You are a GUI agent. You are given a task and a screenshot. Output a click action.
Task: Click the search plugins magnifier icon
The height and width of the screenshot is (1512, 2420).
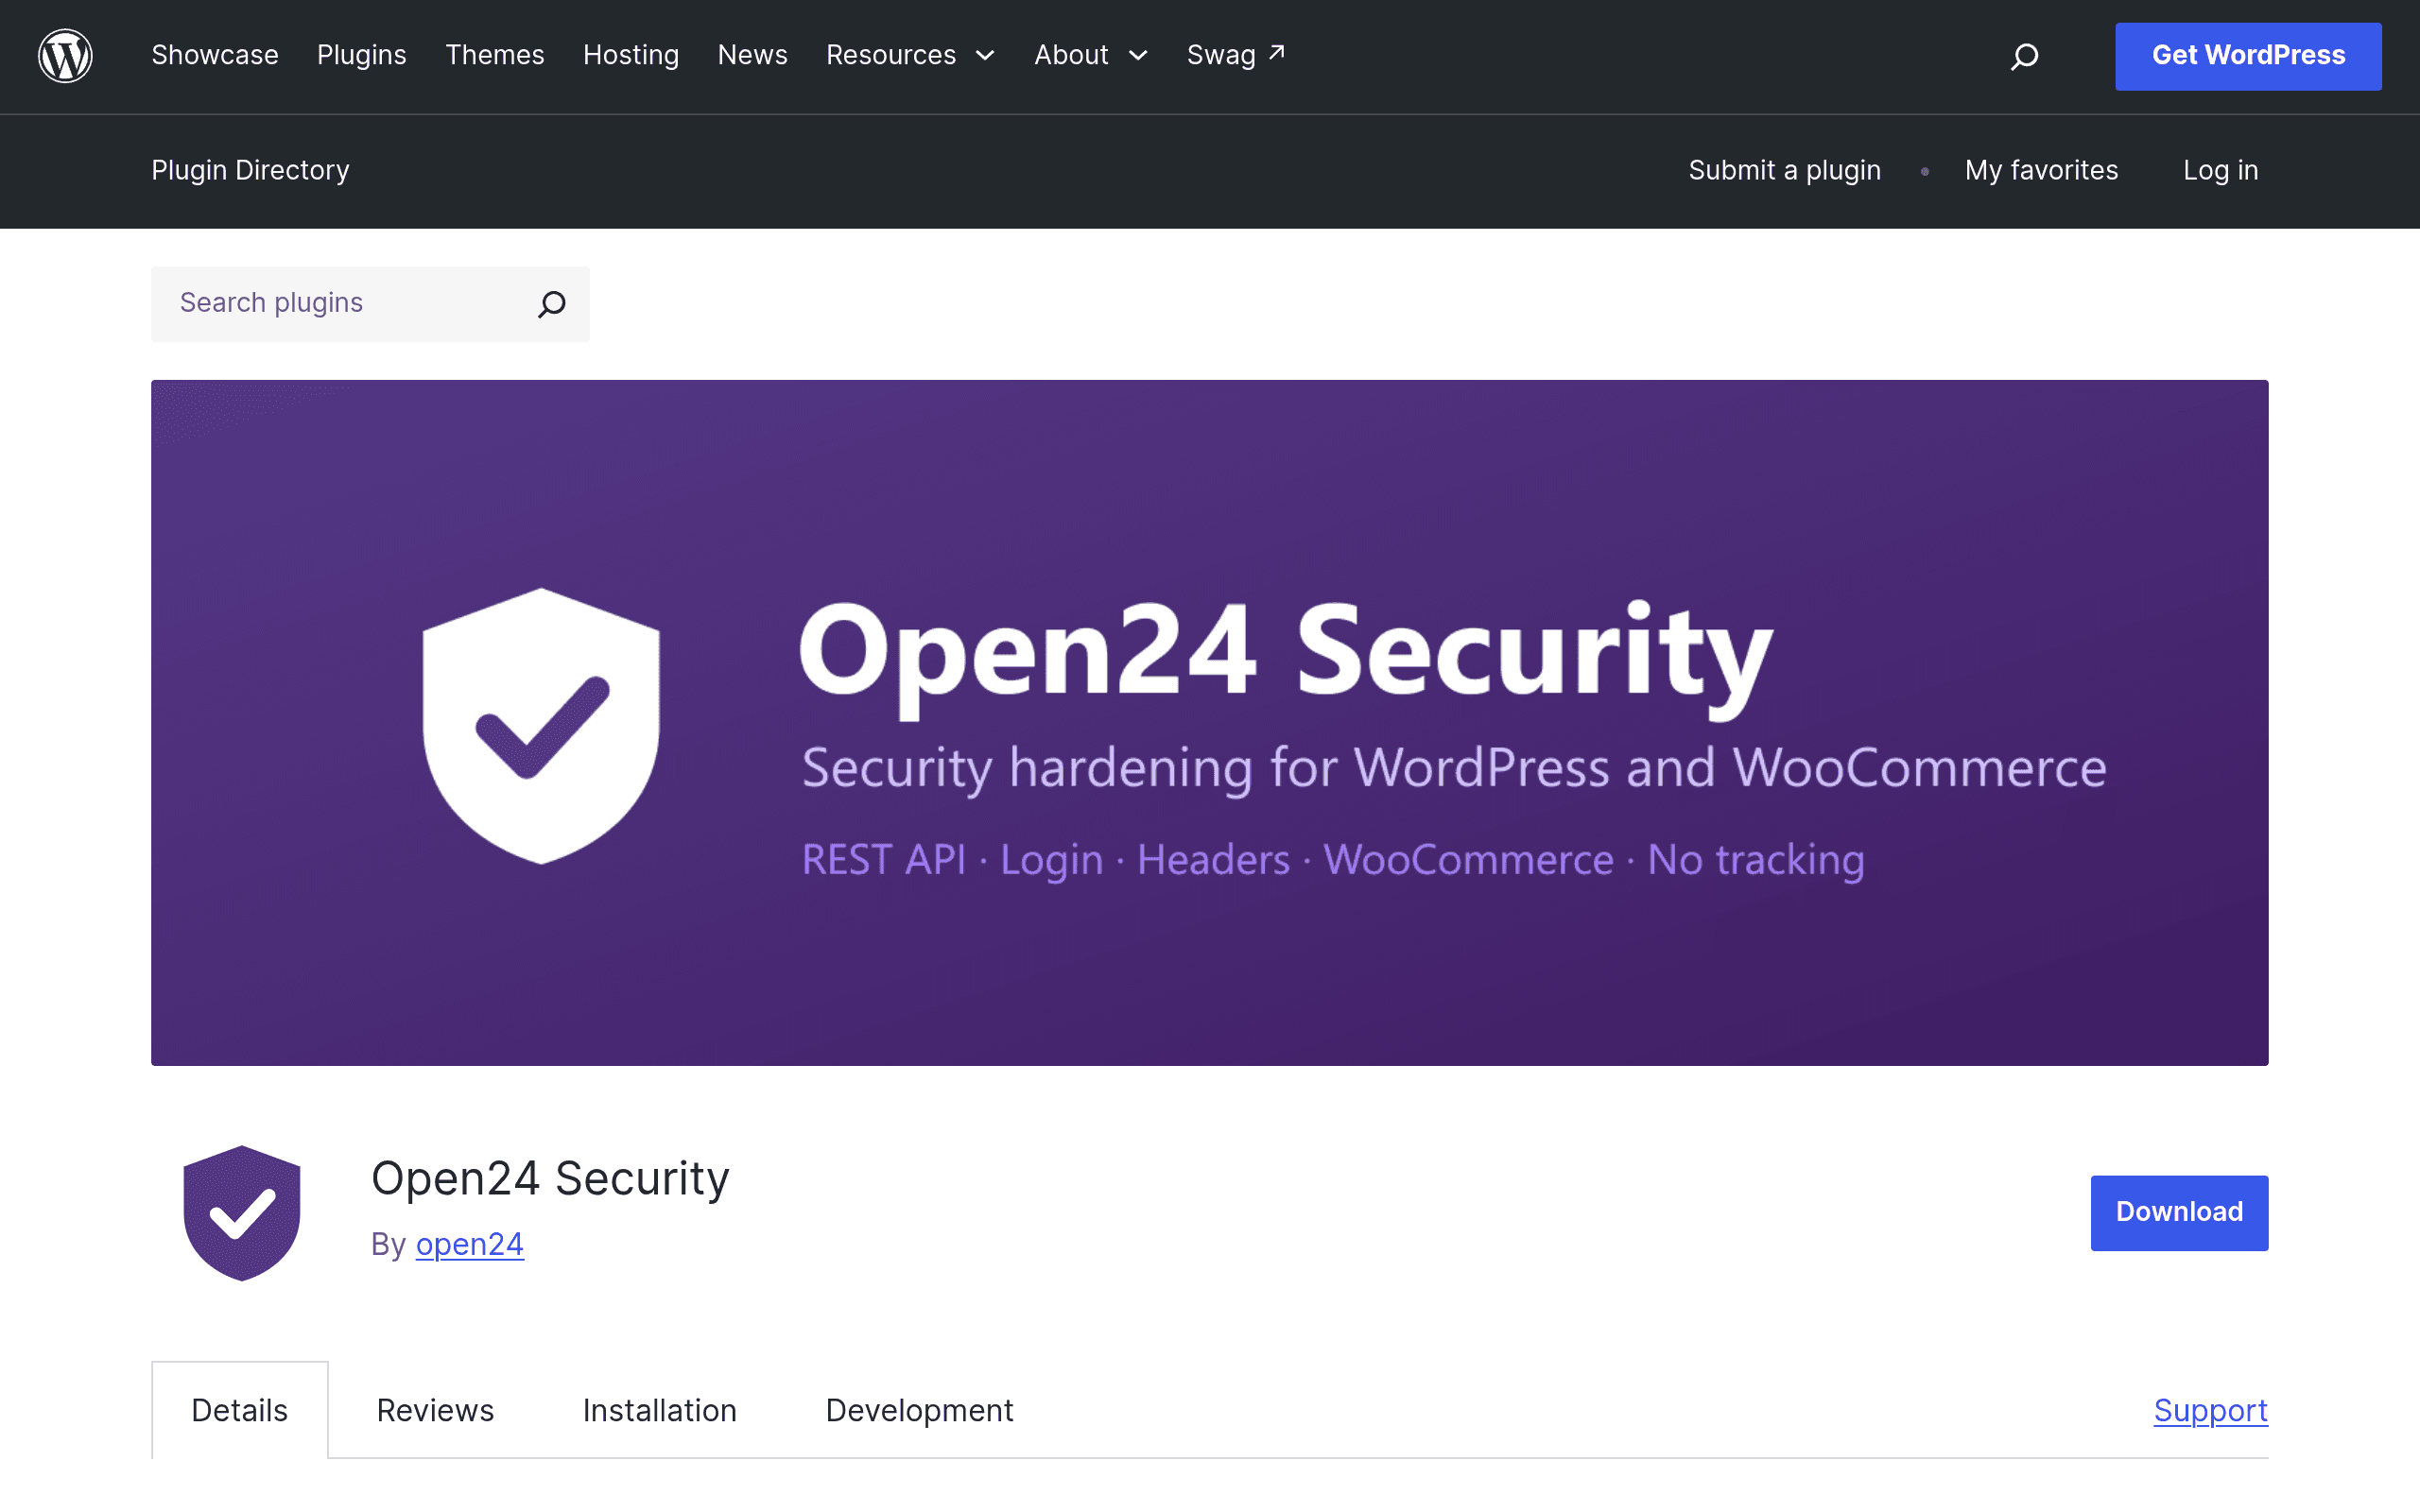(x=552, y=304)
